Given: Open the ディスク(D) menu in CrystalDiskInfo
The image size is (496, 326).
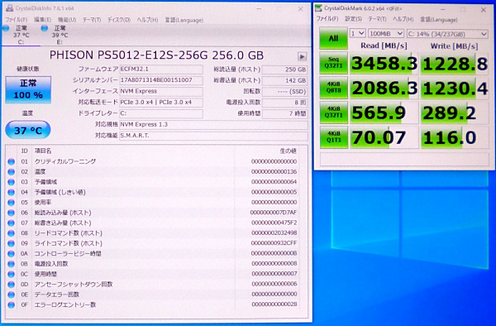Looking at the screenshot, I should coord(118,20).
